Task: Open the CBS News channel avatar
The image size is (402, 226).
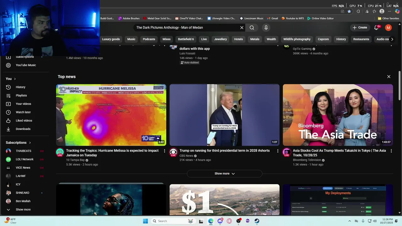Action: (173, 153)
